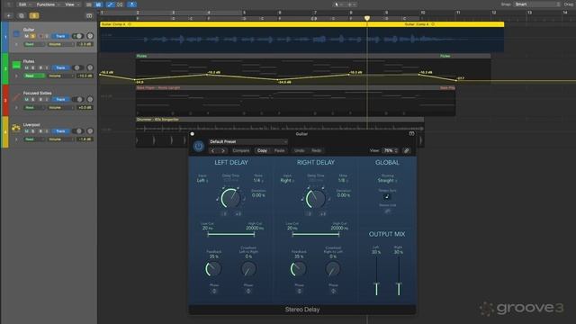Open Left Delay Input dropdown

tap(202, 180)
